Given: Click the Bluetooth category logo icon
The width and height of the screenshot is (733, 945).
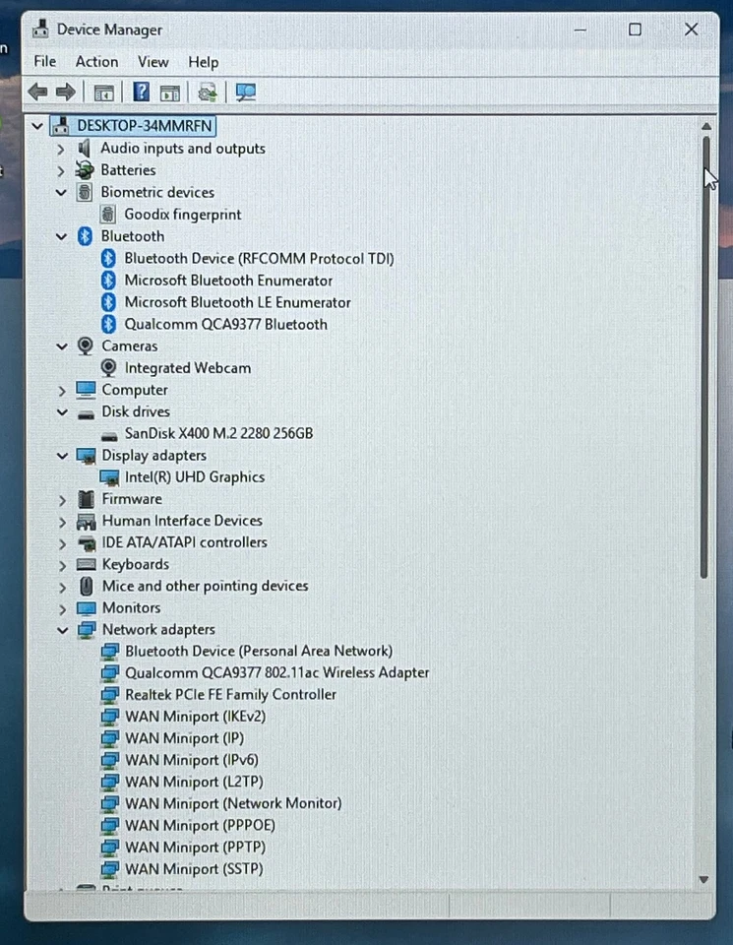Looking at the screenshot, I should [85, 236].
